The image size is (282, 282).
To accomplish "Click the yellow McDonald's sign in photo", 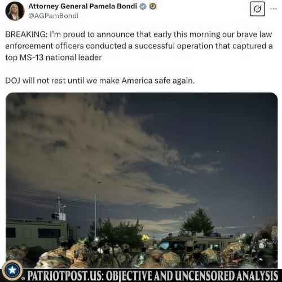I will tap(146, 237).
